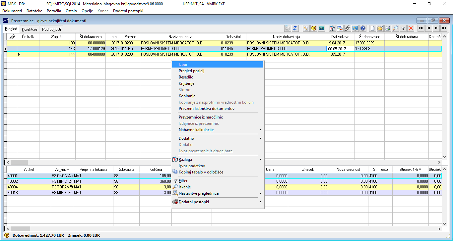The image size is (453, 241).
Task: Open the Datoteke menu in menu bar
Action: tap(34, 11)
